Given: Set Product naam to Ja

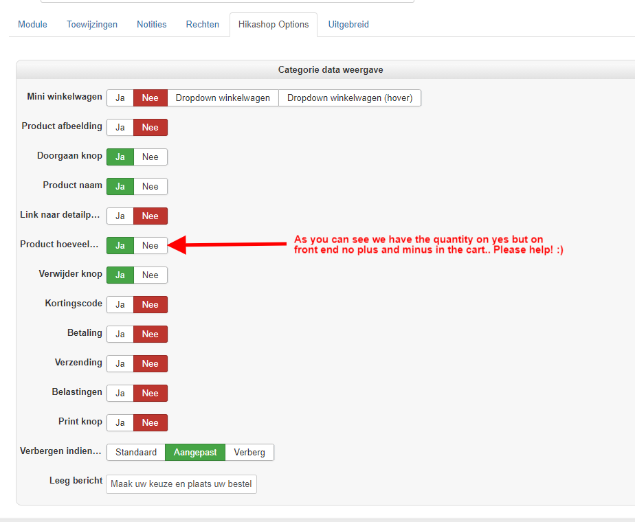Looking at the screenshot, I should (120, 187).
